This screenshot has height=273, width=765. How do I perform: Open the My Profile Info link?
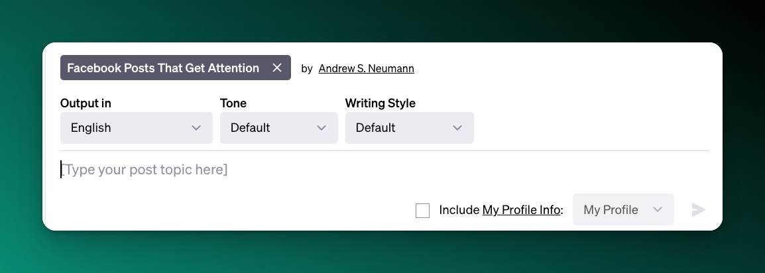click(x=521, y=210)
